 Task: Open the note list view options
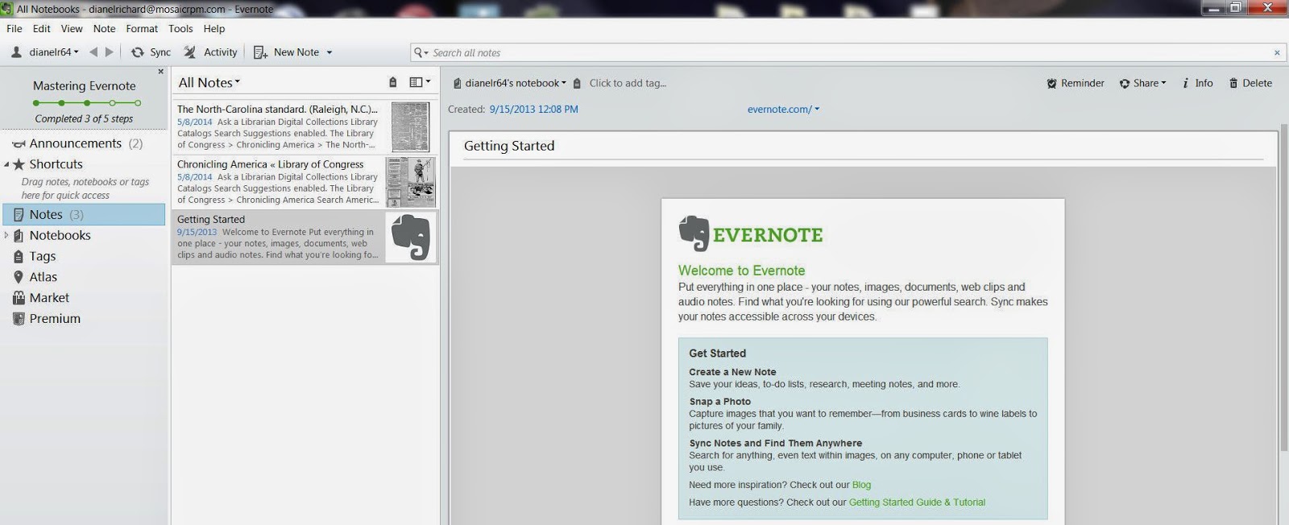(x=420, y=82)
